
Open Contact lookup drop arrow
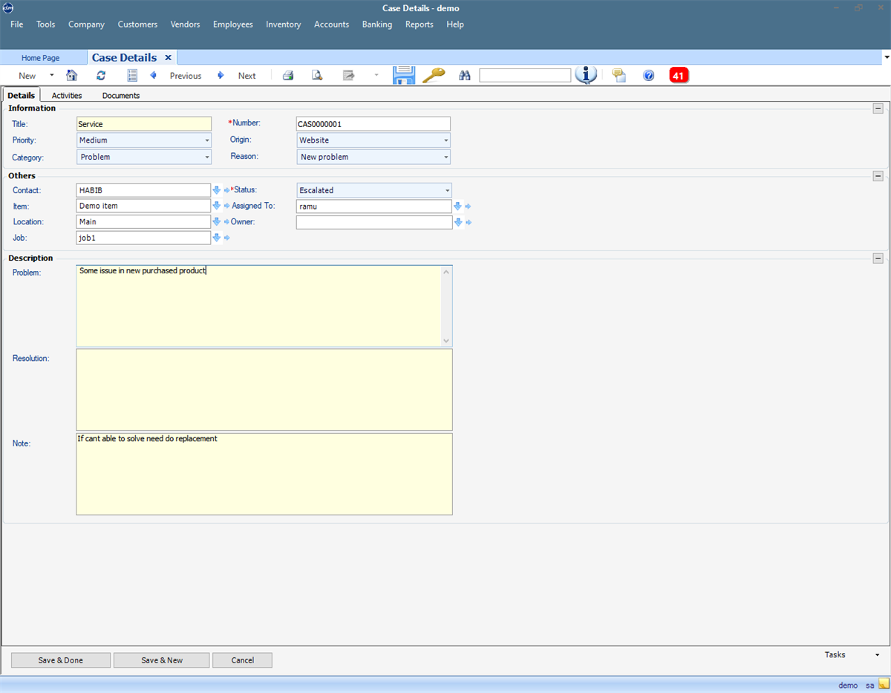(217, 190)
